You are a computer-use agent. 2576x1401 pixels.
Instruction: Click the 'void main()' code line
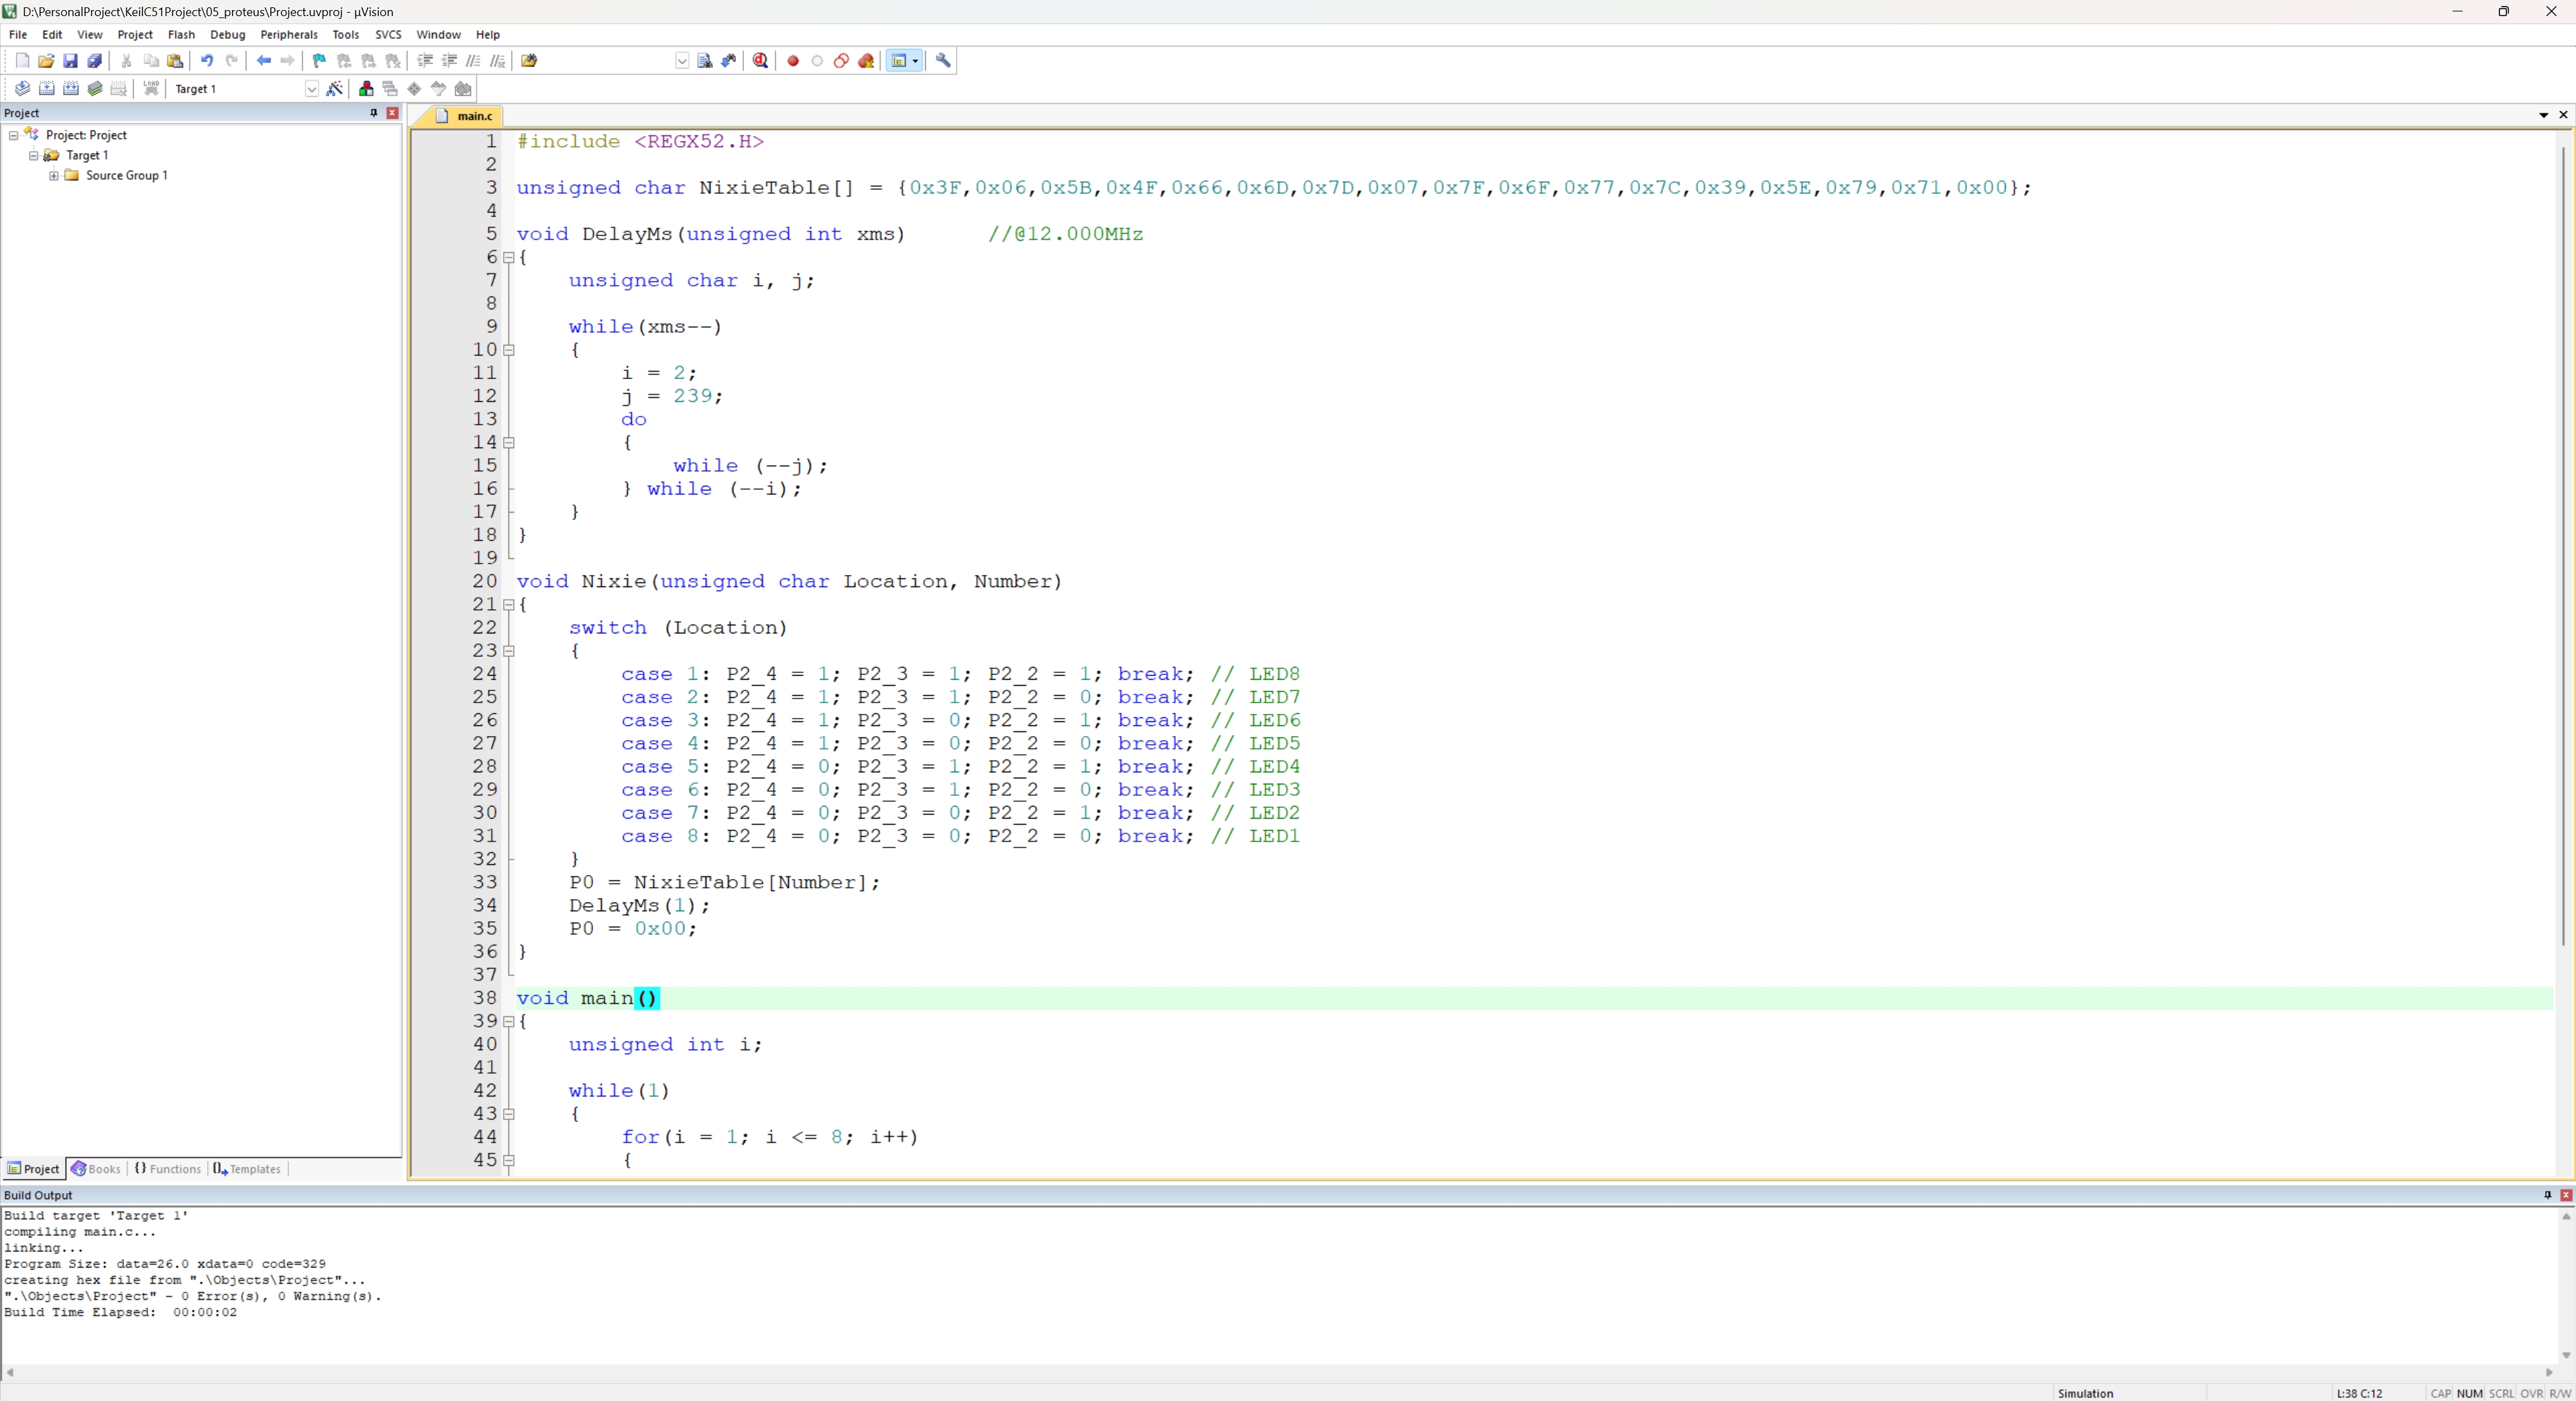588,998
